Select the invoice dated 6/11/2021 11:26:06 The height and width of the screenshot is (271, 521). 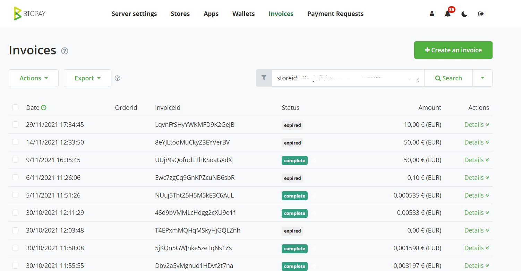(15, 177)
